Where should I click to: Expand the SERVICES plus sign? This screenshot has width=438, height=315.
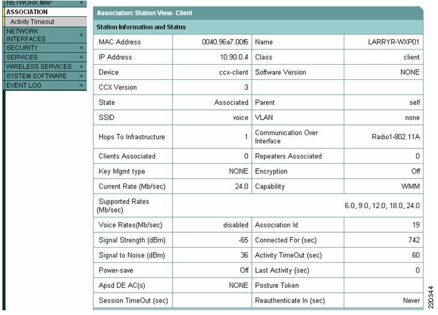click(x=81, y=57)
